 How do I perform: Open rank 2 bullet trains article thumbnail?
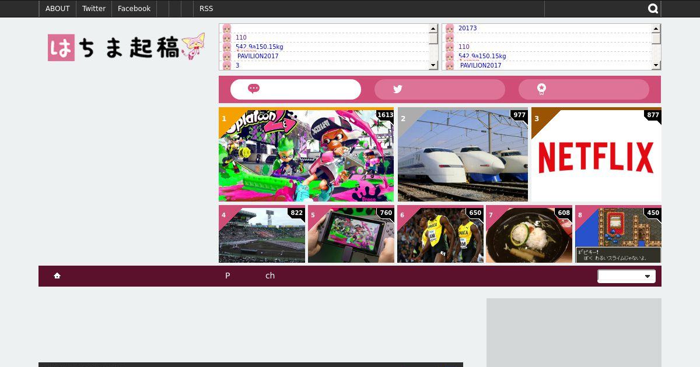(463, 154)
